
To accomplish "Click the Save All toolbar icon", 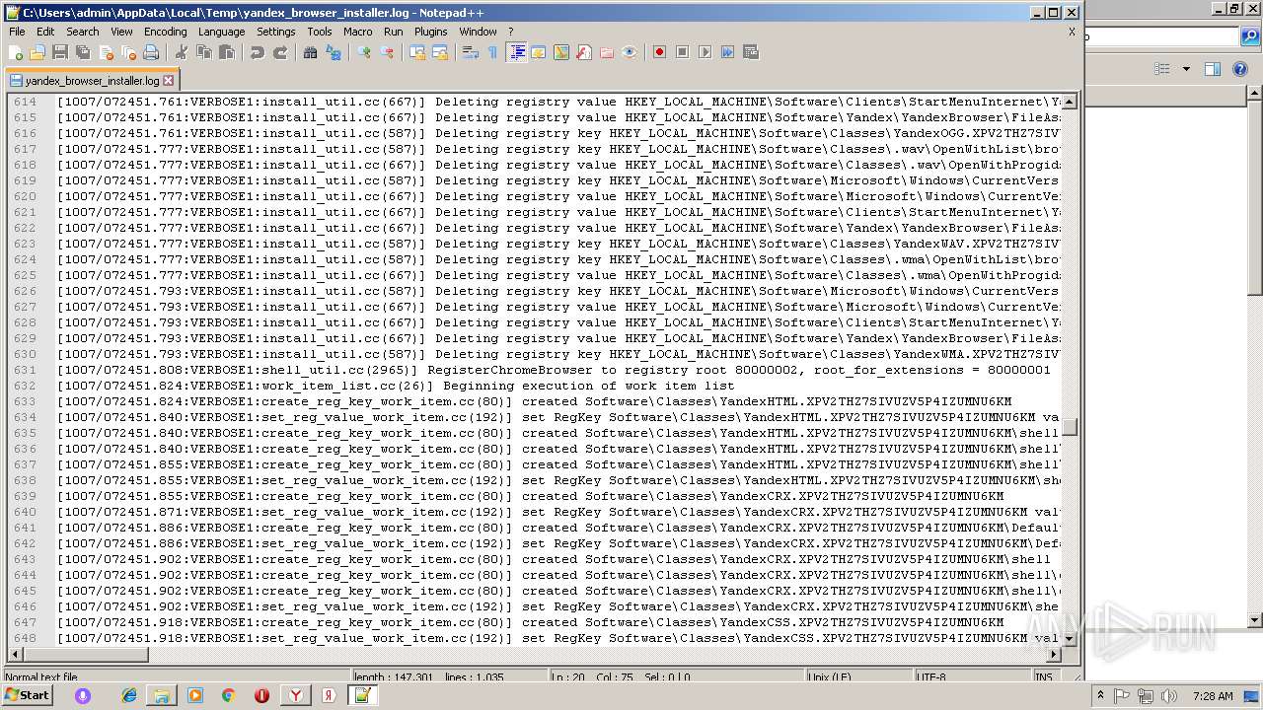I will coord(83,52).
